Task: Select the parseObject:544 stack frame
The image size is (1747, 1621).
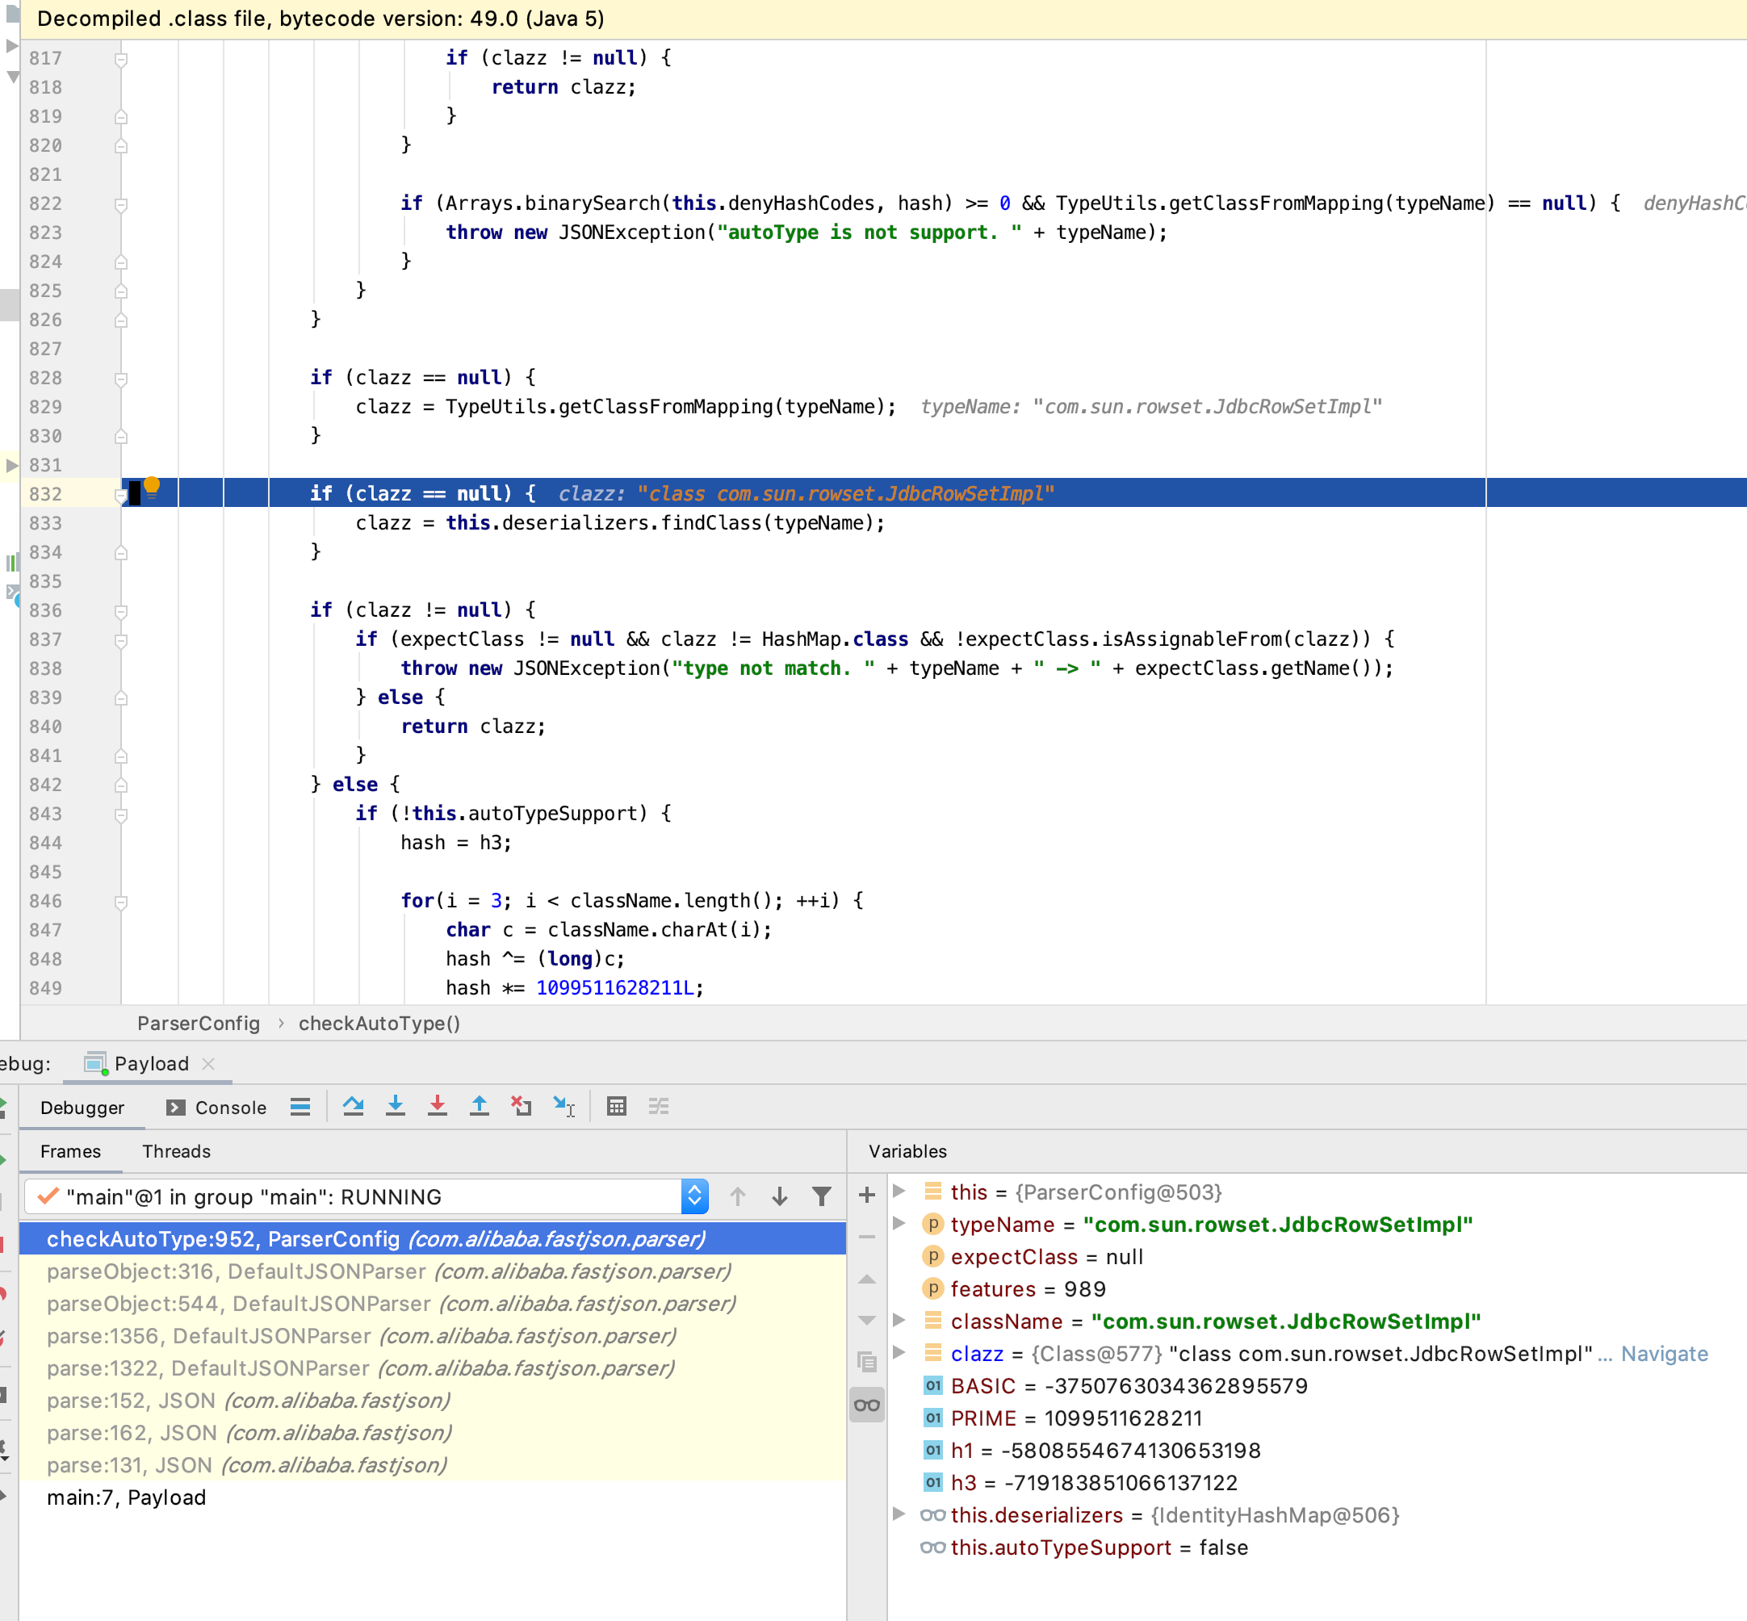Action: coord(433,1304)
